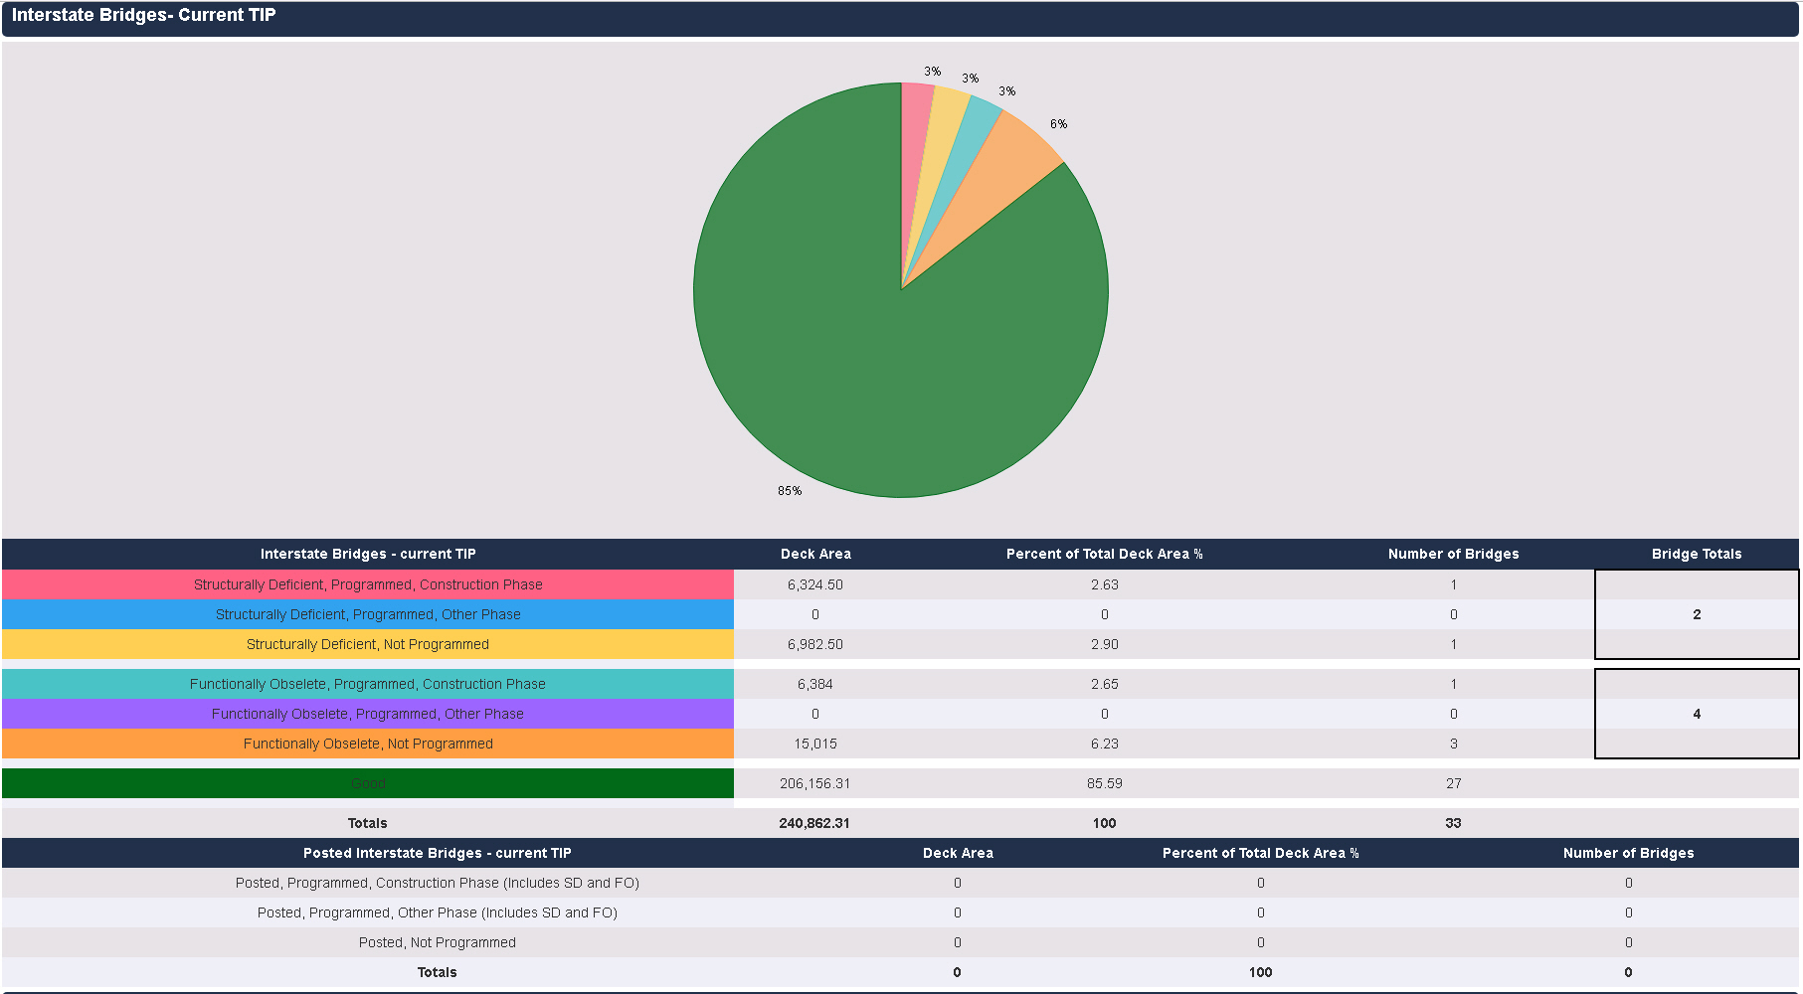
Task: Click the Posted Interstate Bridges - current TIP header
Action: (437, 853)
